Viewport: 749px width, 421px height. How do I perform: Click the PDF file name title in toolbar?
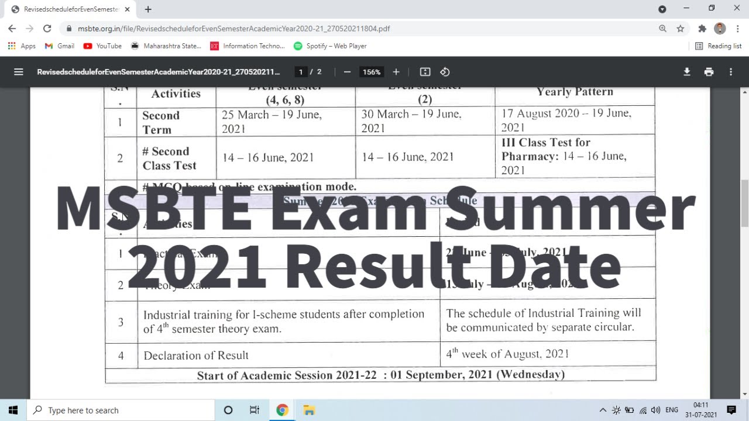tap(158, 72)
